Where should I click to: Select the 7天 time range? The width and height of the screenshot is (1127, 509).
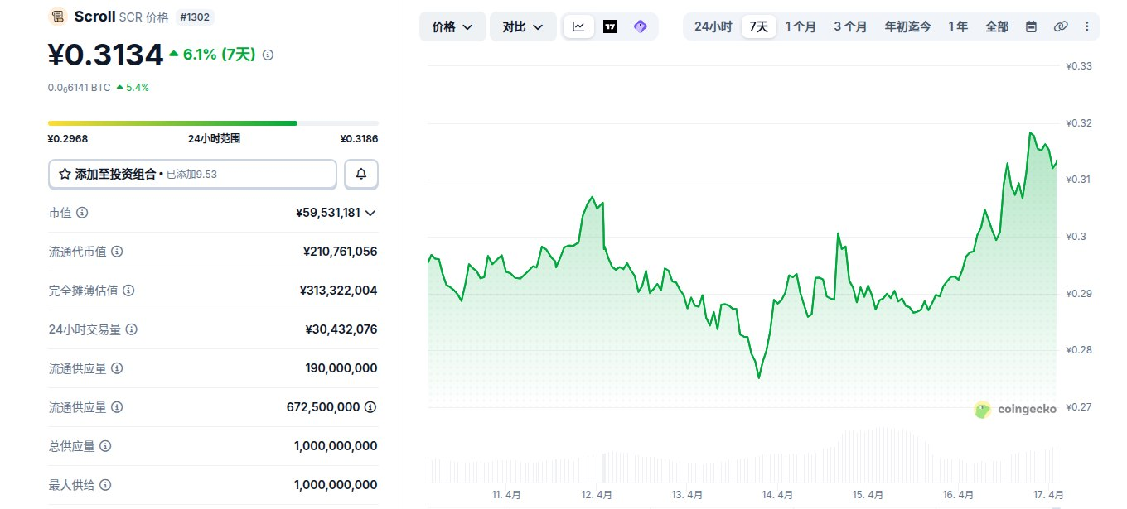click(x=759, y=26)
